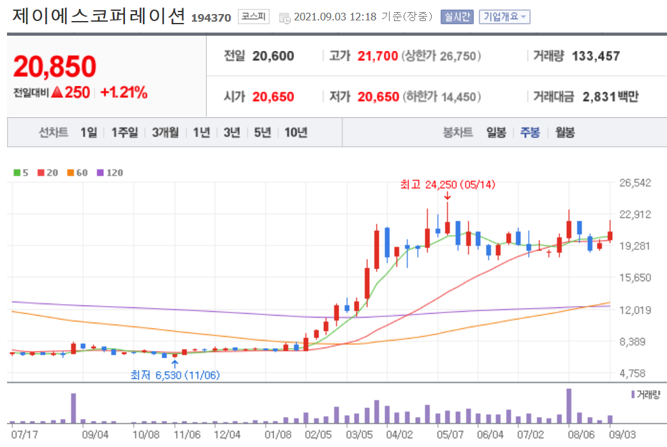
Task: Switch to the 월봉 monthly candle chart
Action: pyautogui.click(x=565, y=133)
